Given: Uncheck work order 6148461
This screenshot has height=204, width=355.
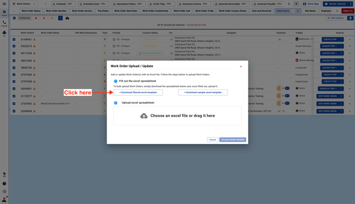Looking at the screenshot, I should (x=14, y=39).
